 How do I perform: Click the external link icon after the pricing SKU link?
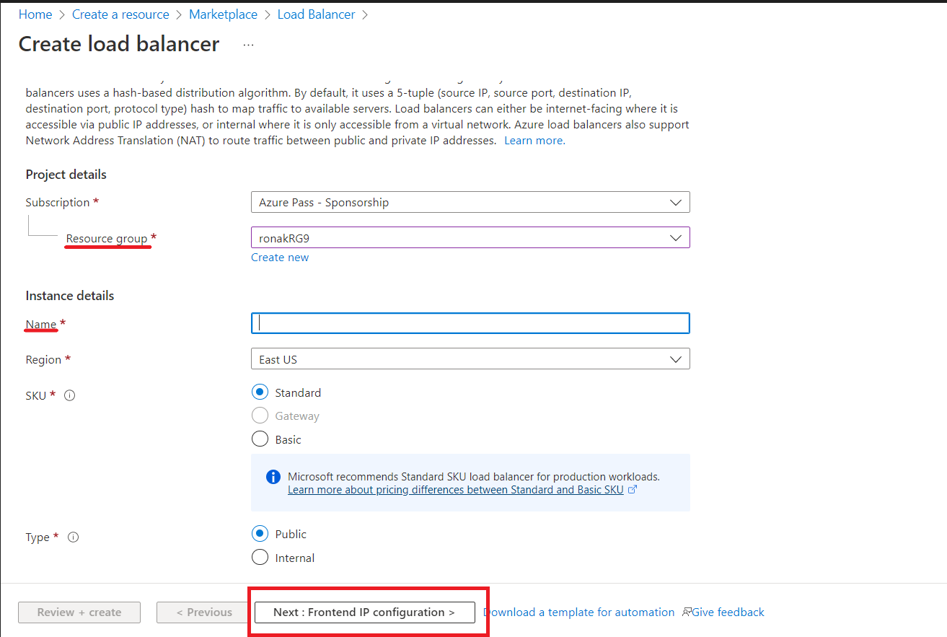[633, 489]
